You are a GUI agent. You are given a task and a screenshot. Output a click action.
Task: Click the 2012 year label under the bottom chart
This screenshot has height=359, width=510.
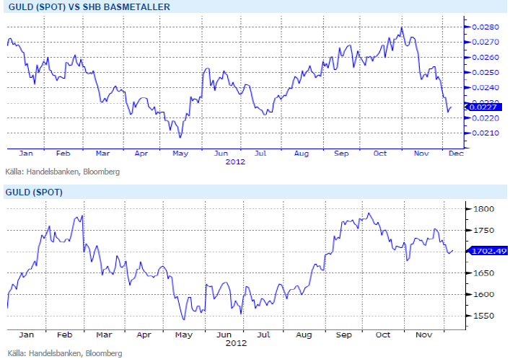(x=235, y=342)
